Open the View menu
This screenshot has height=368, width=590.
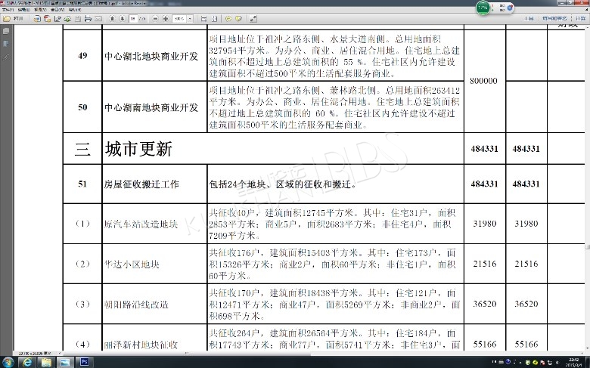40,10
